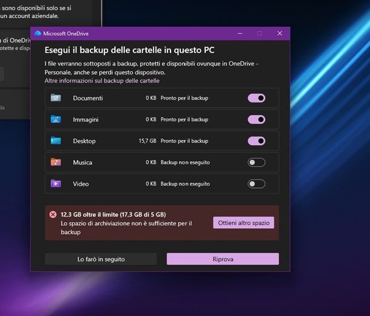Viewport: 370px width, 316px height.
Task: Click 'Lo spazio di archiviazione non è sufficiente' message
Action: pos(126,227)
